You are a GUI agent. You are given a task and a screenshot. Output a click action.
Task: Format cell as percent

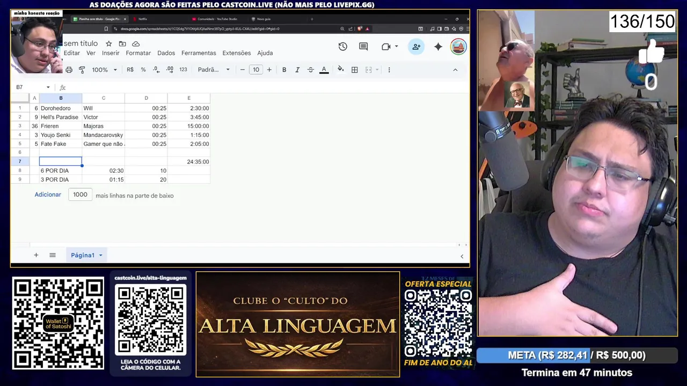pos(143,70)
